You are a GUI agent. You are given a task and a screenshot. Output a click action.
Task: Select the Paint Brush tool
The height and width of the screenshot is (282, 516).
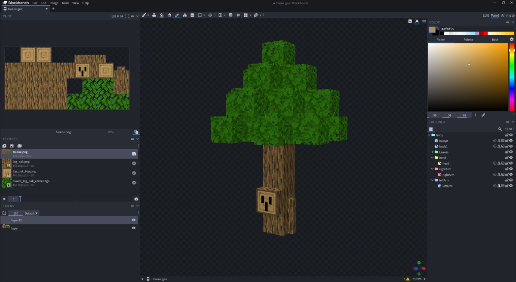click(x=144, y=15)
